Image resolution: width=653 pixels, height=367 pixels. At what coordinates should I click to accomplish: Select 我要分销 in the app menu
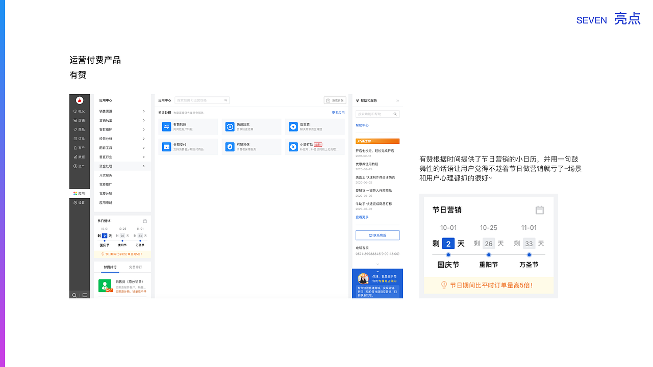(x=106, y=194)
